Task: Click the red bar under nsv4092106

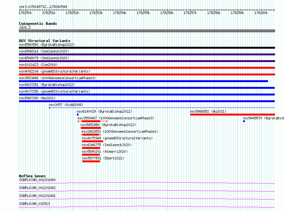Action: [147, 74]
